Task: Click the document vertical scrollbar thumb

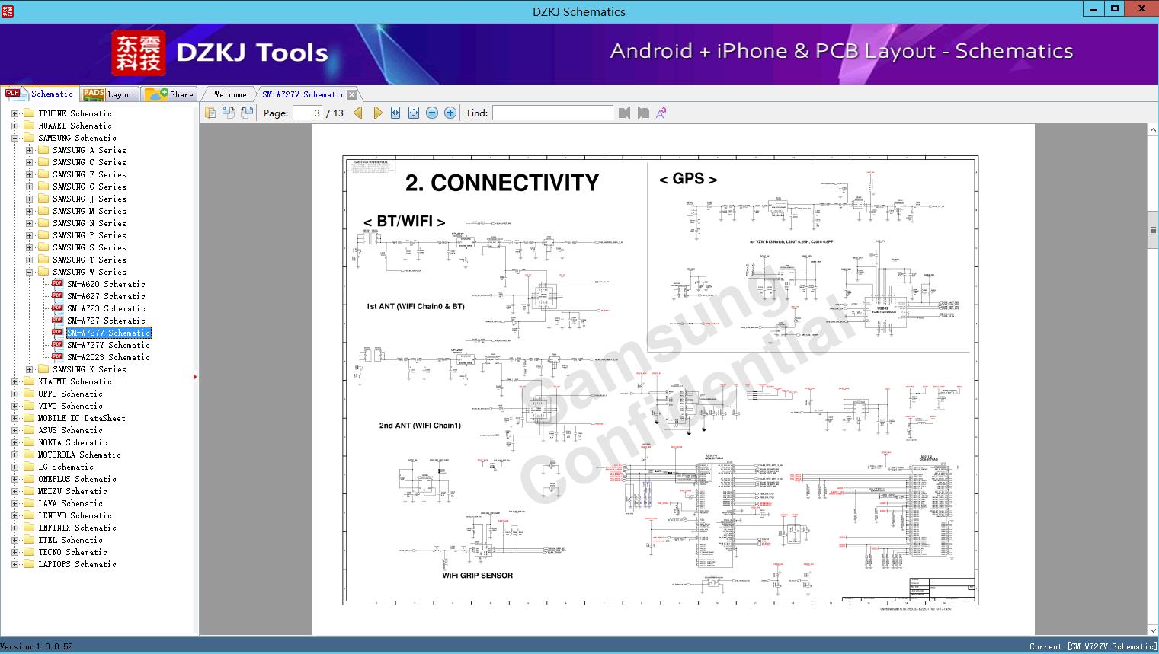Action: (x=1152, y=231)
